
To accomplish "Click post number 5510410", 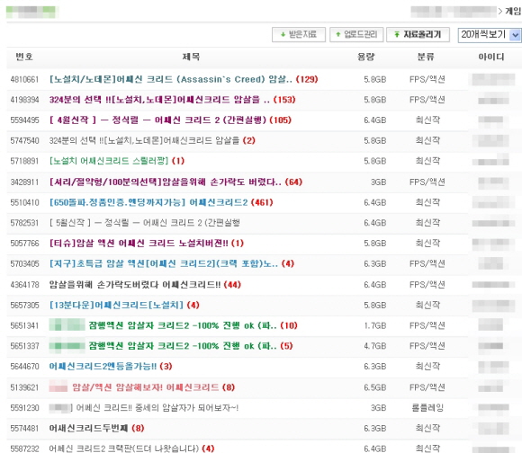I will [x=24, y=202].
